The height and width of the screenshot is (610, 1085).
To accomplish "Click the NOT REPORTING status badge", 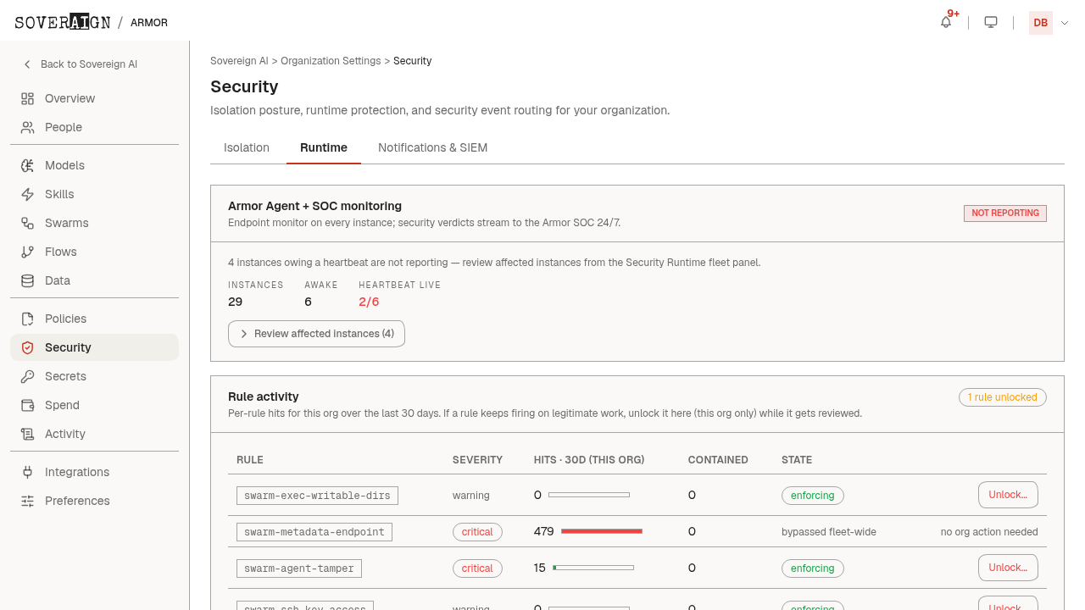I will [1005, 213].
